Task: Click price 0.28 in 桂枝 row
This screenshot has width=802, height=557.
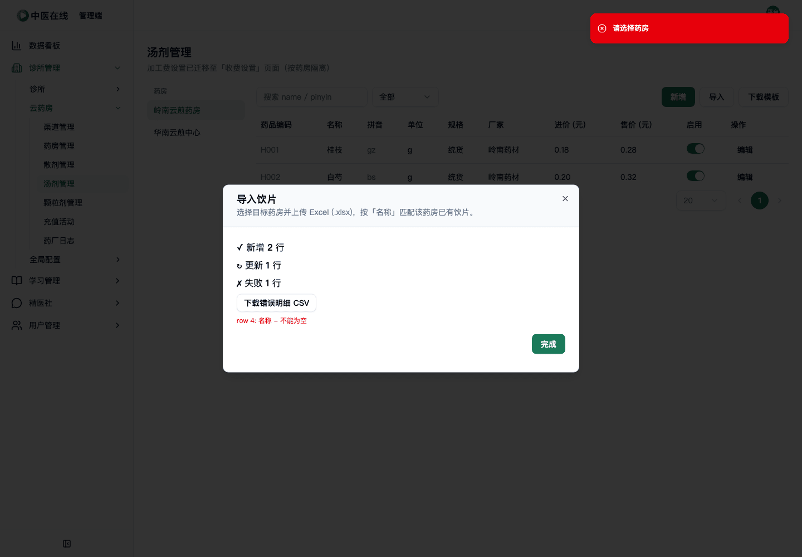Action: pos(628,150)
